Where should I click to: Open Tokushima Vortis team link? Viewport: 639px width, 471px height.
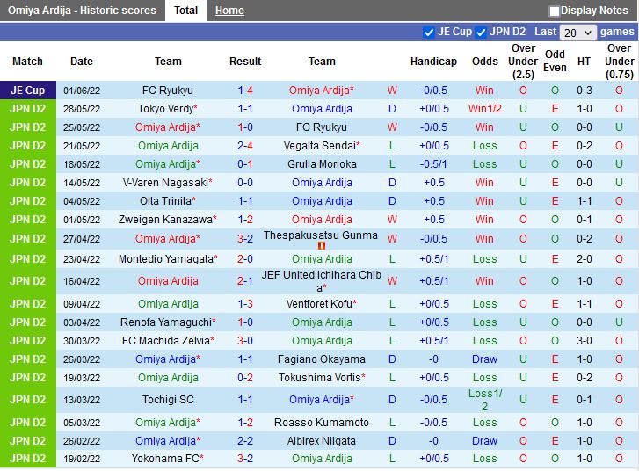[x=322, y=377]
